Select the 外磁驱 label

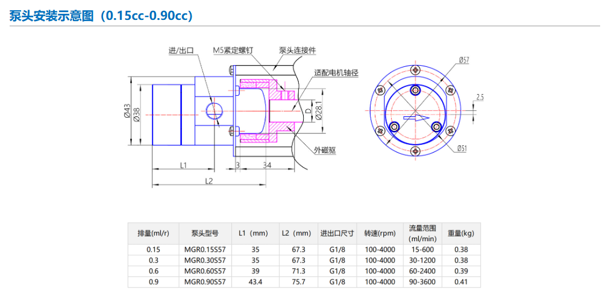(x=325, y=150)
